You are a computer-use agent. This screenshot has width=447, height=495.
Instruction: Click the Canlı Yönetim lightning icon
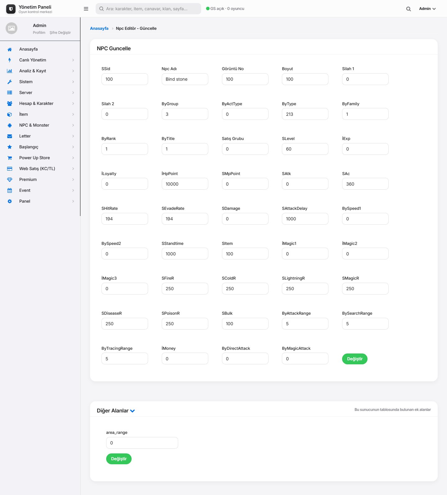10,60
